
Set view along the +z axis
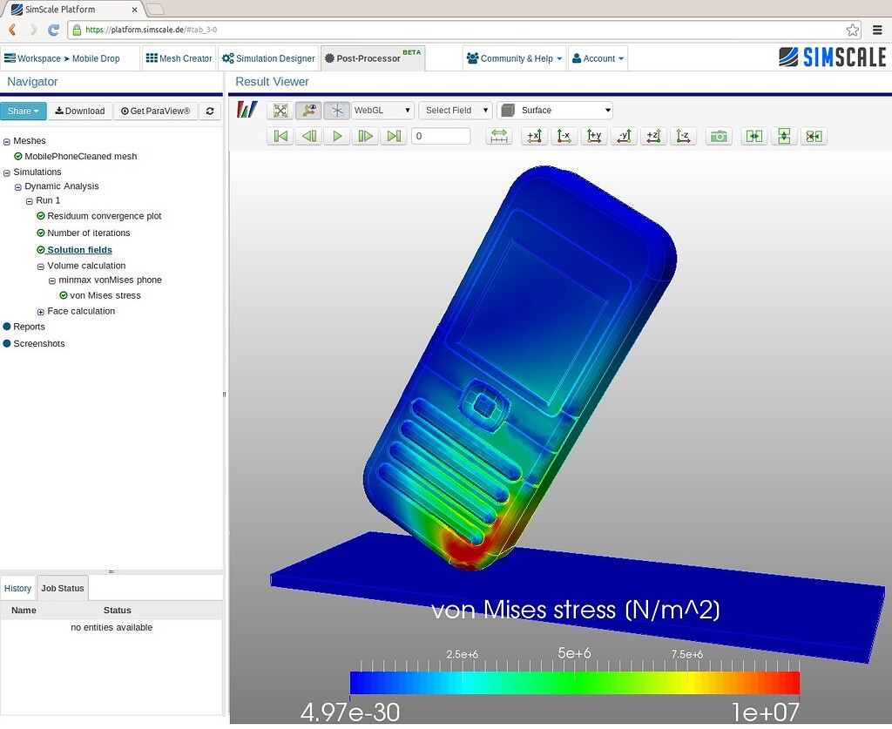(652, 136)
